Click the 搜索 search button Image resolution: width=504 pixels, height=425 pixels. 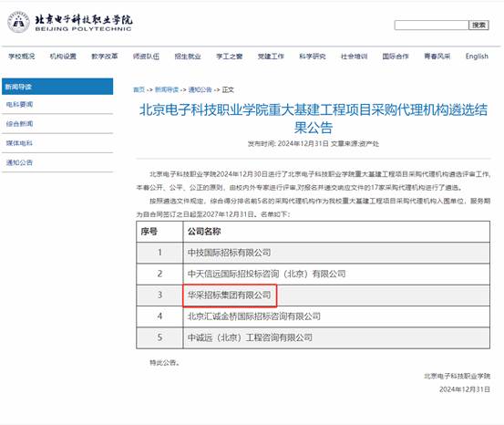pos(478,26)
